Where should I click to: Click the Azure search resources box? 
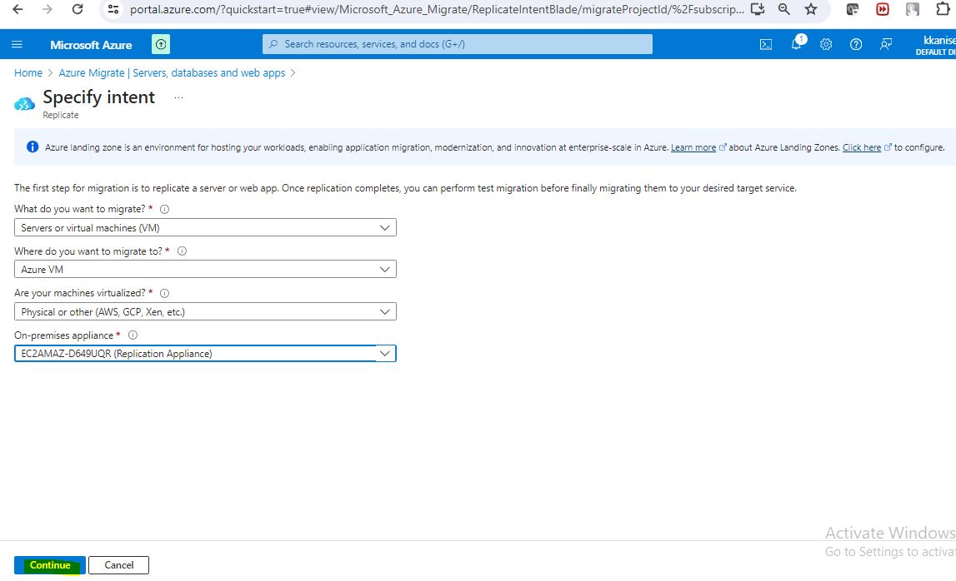tap(457, 44)
